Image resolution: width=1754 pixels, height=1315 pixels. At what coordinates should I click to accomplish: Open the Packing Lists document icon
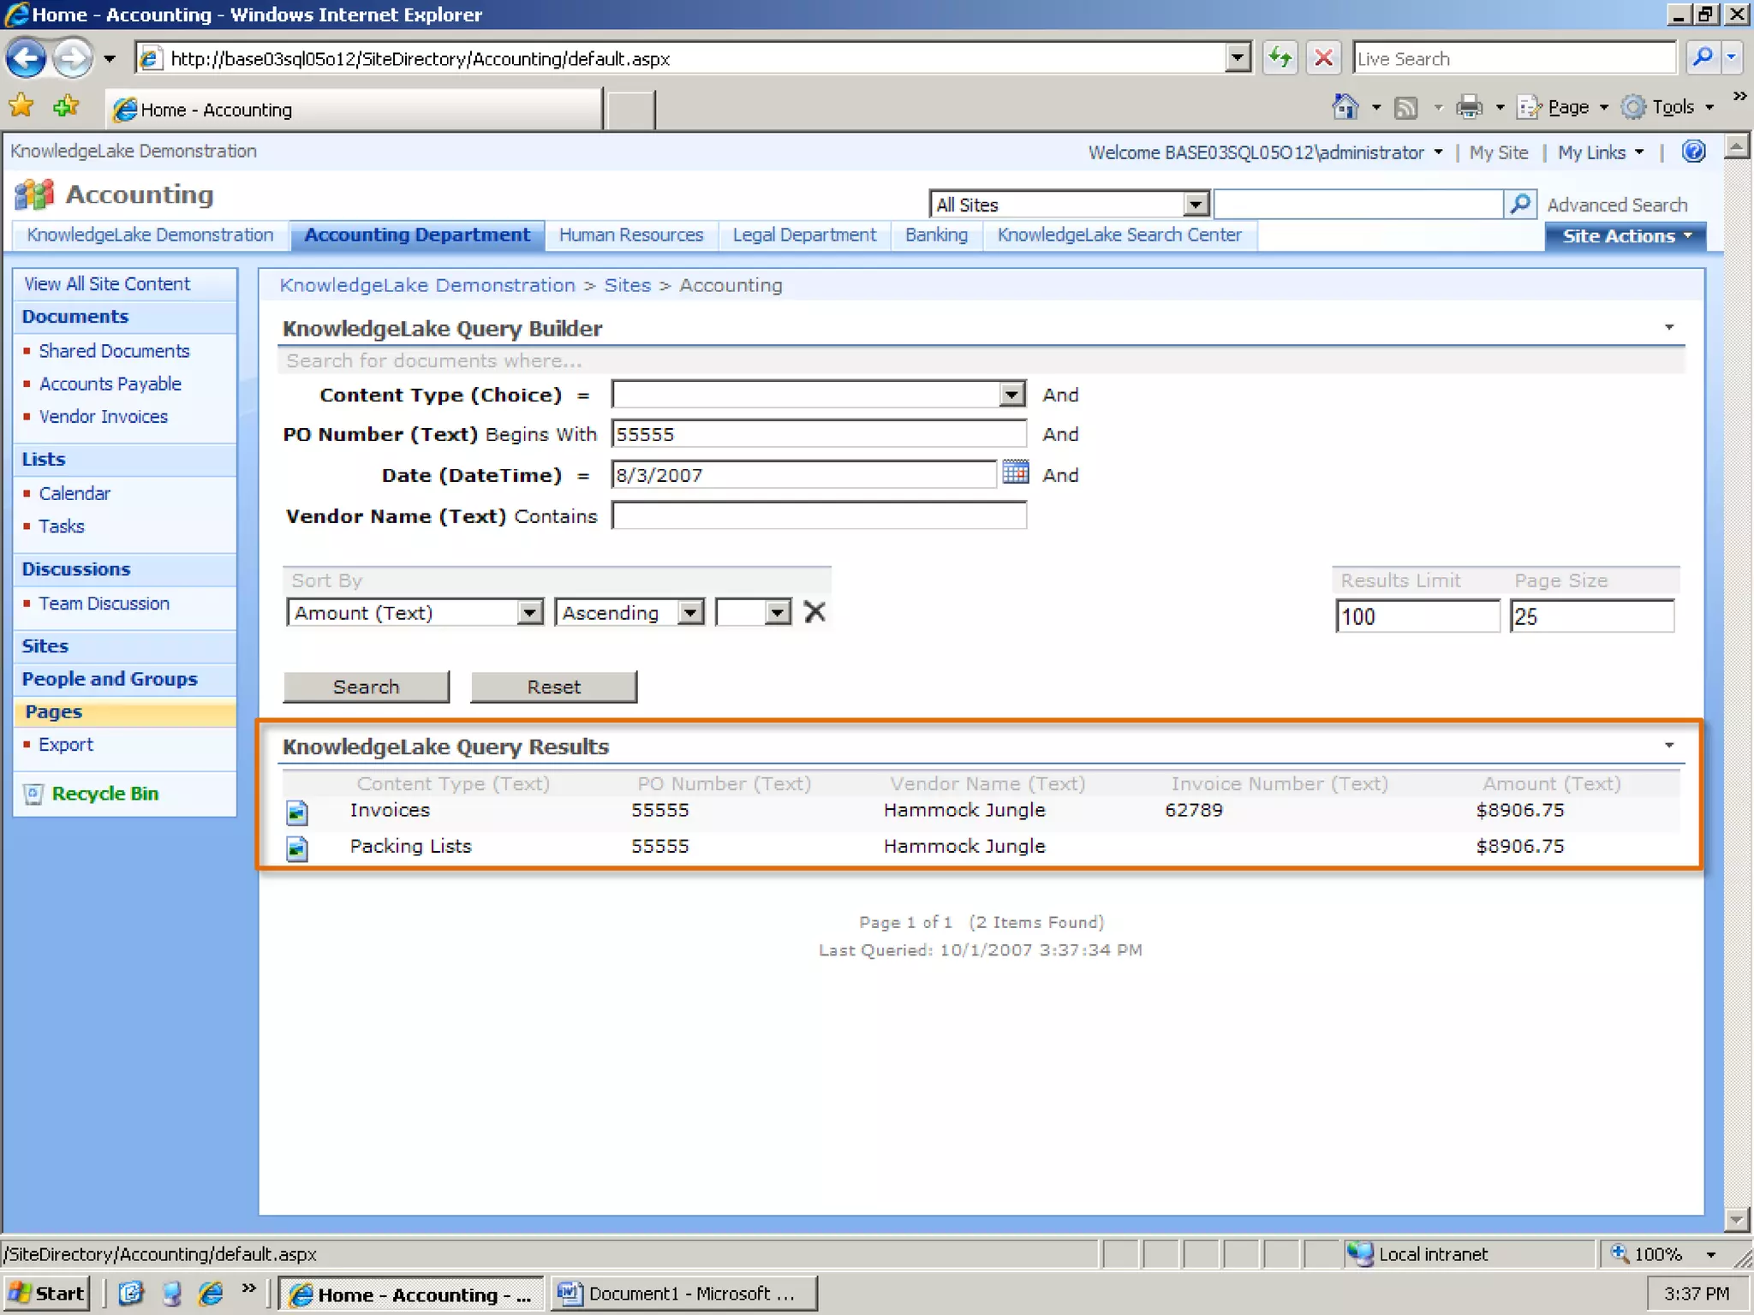pos(297,848)
